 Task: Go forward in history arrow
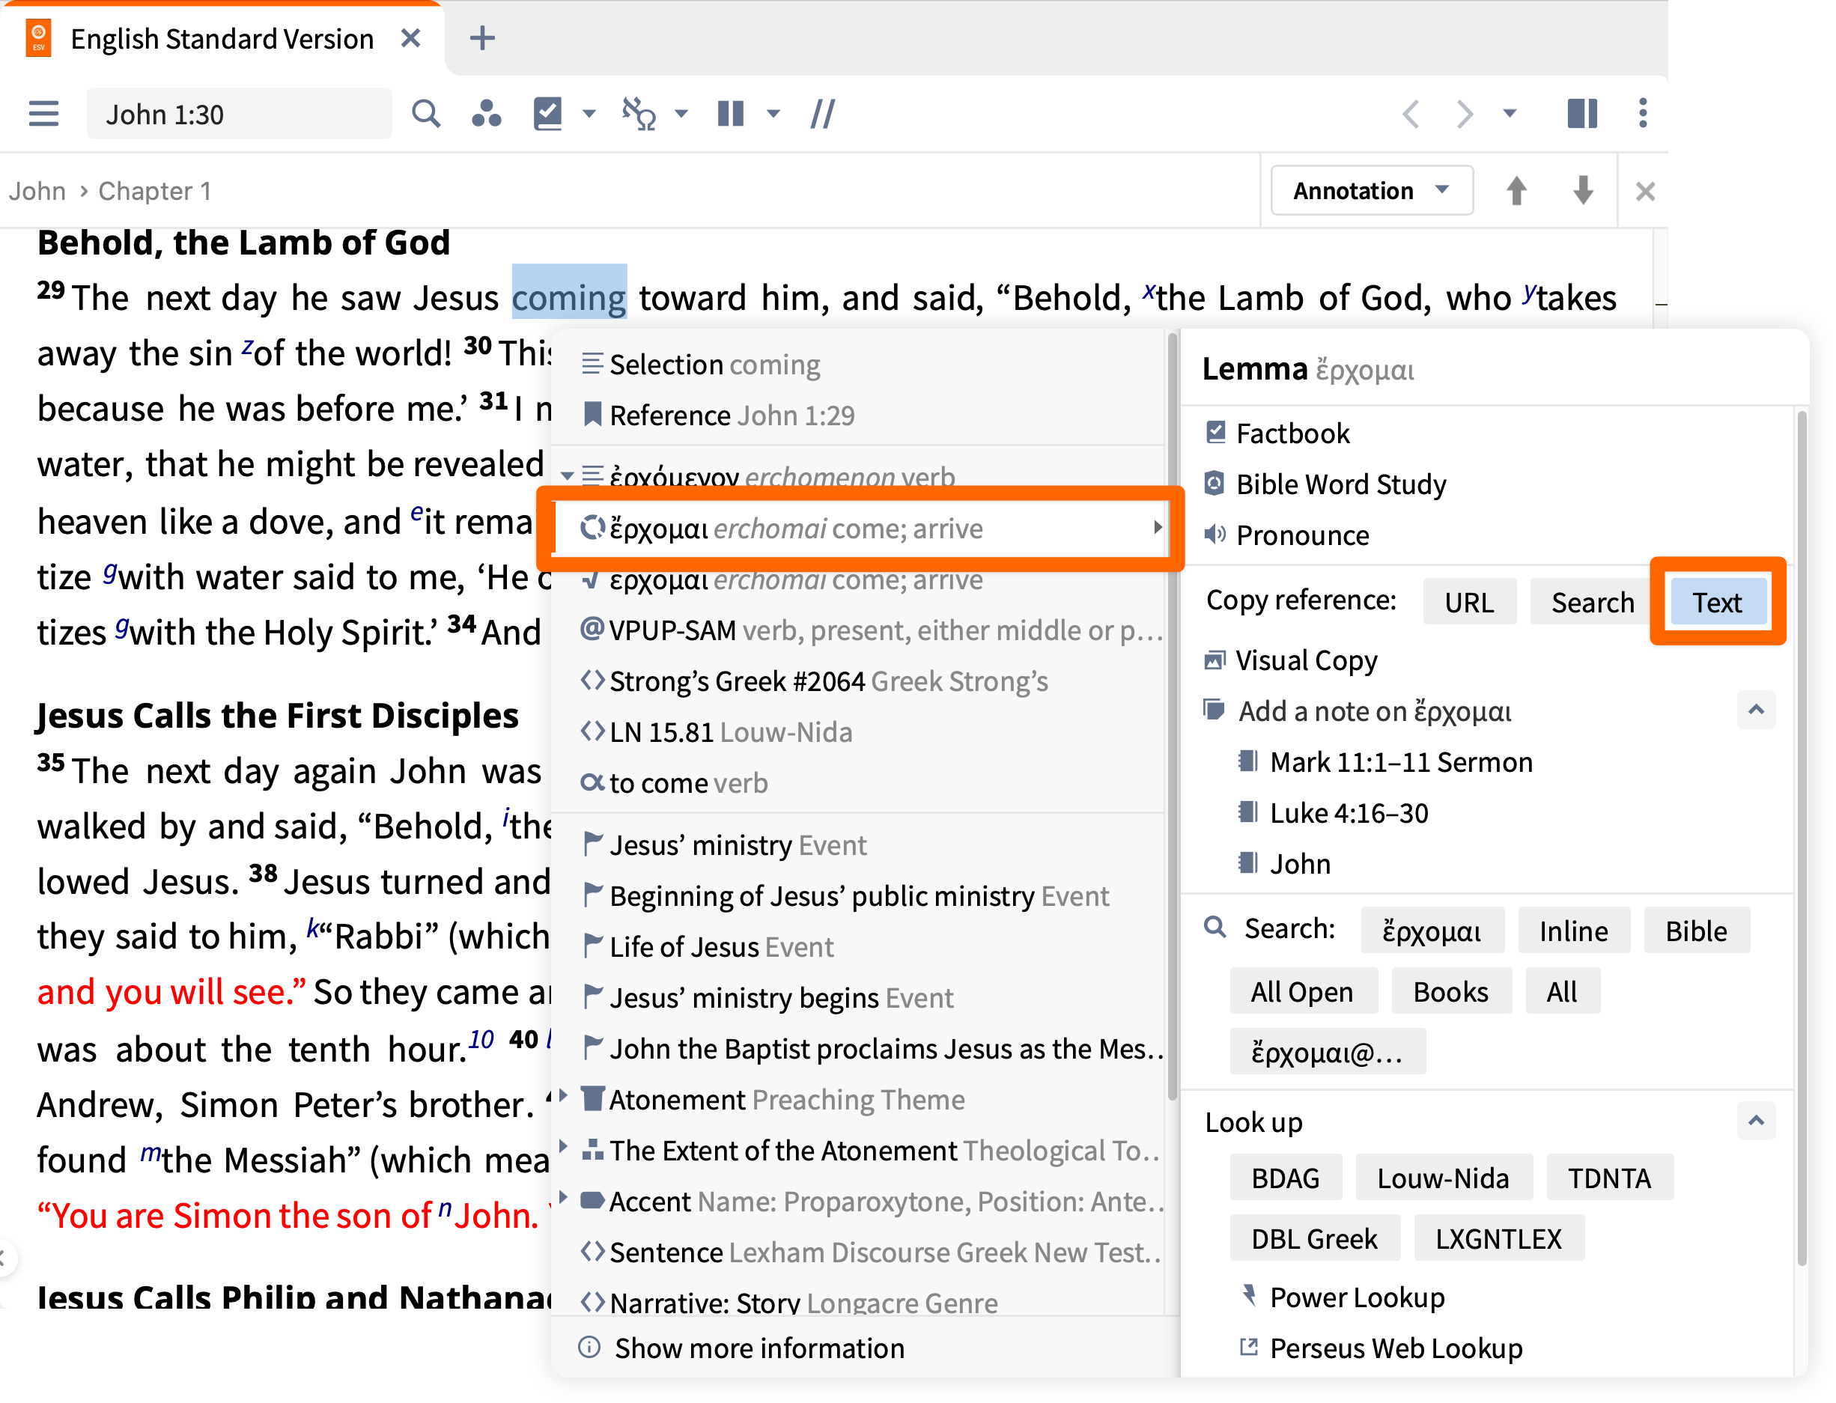pyautogui.click(x=1465, y=114)
